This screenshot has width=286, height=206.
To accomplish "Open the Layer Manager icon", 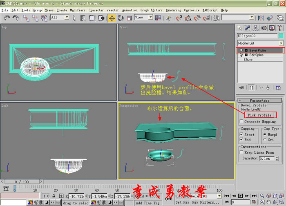I will click(x=280, y=18).
